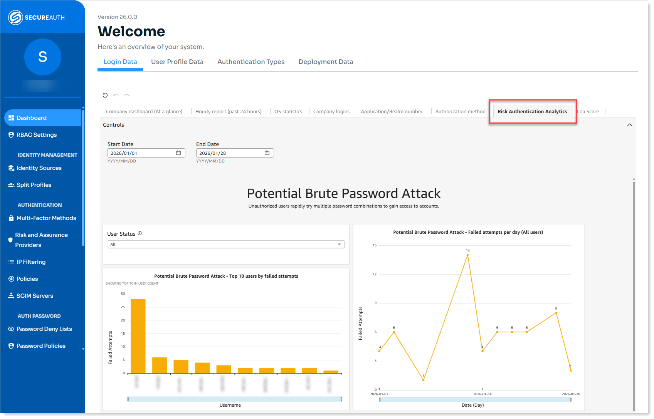Open the Authentication Types tab
Viewport: 654px width, 419px height.
251,62
